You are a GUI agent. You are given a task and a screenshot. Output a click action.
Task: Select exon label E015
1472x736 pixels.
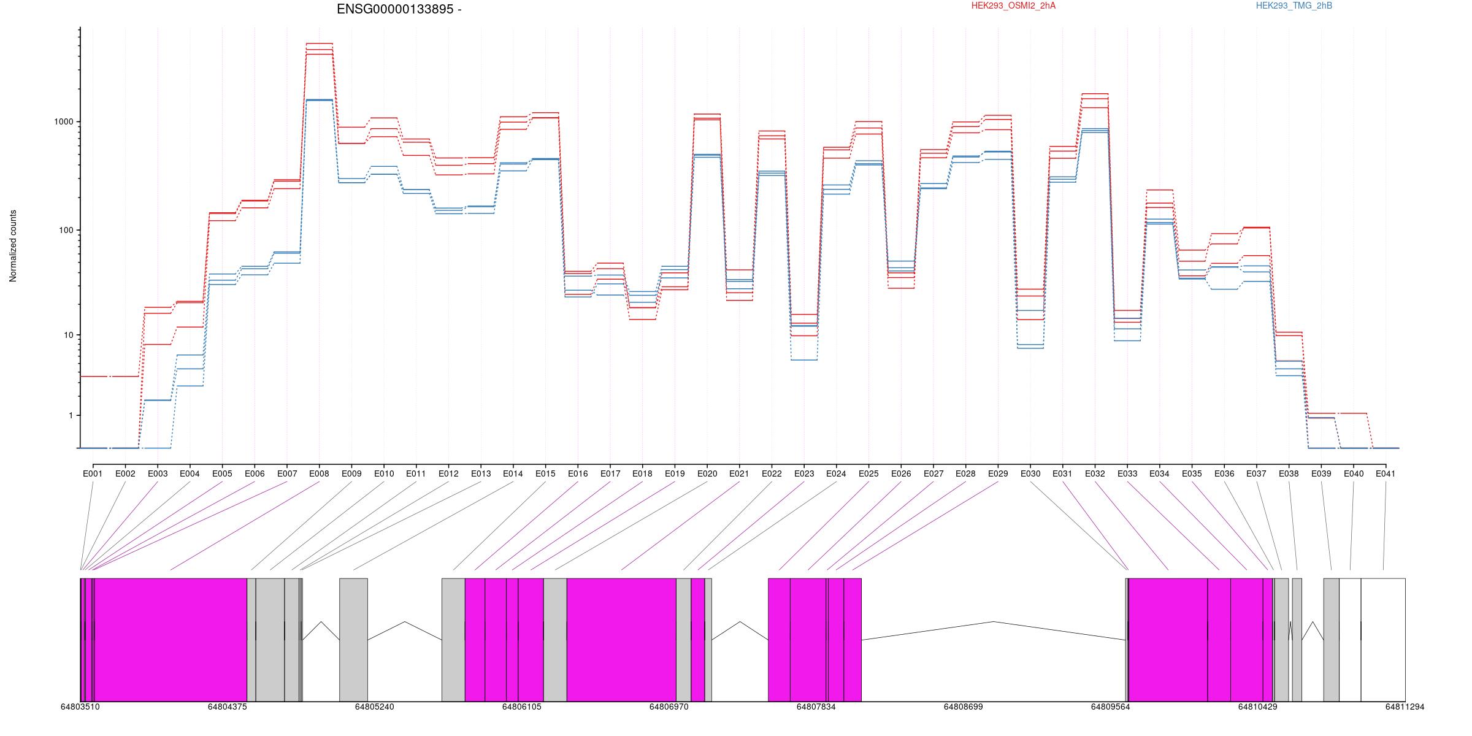click(545, 473)
